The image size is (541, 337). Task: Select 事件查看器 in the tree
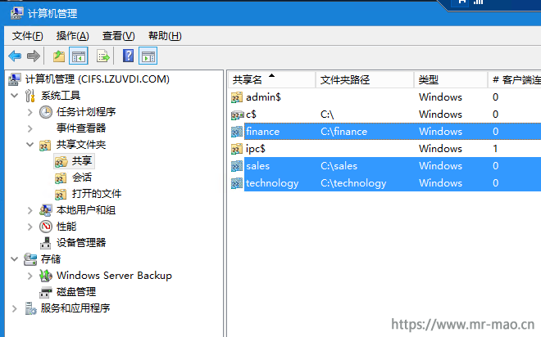(81, 128)
